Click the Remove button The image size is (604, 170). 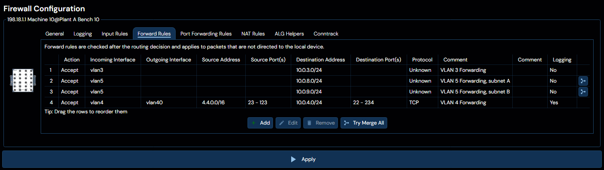pos(321,123)
